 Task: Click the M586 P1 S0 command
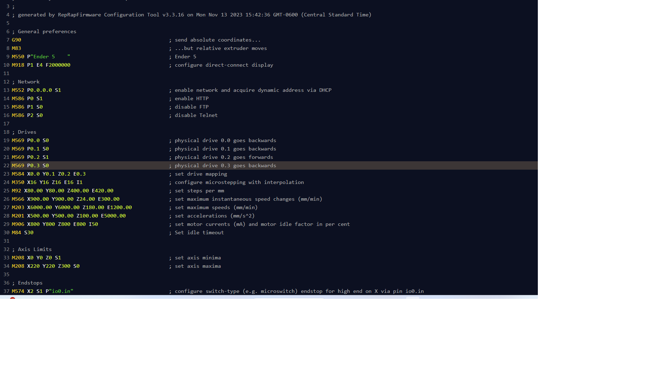pyautogui.click(x=27, y=107)
